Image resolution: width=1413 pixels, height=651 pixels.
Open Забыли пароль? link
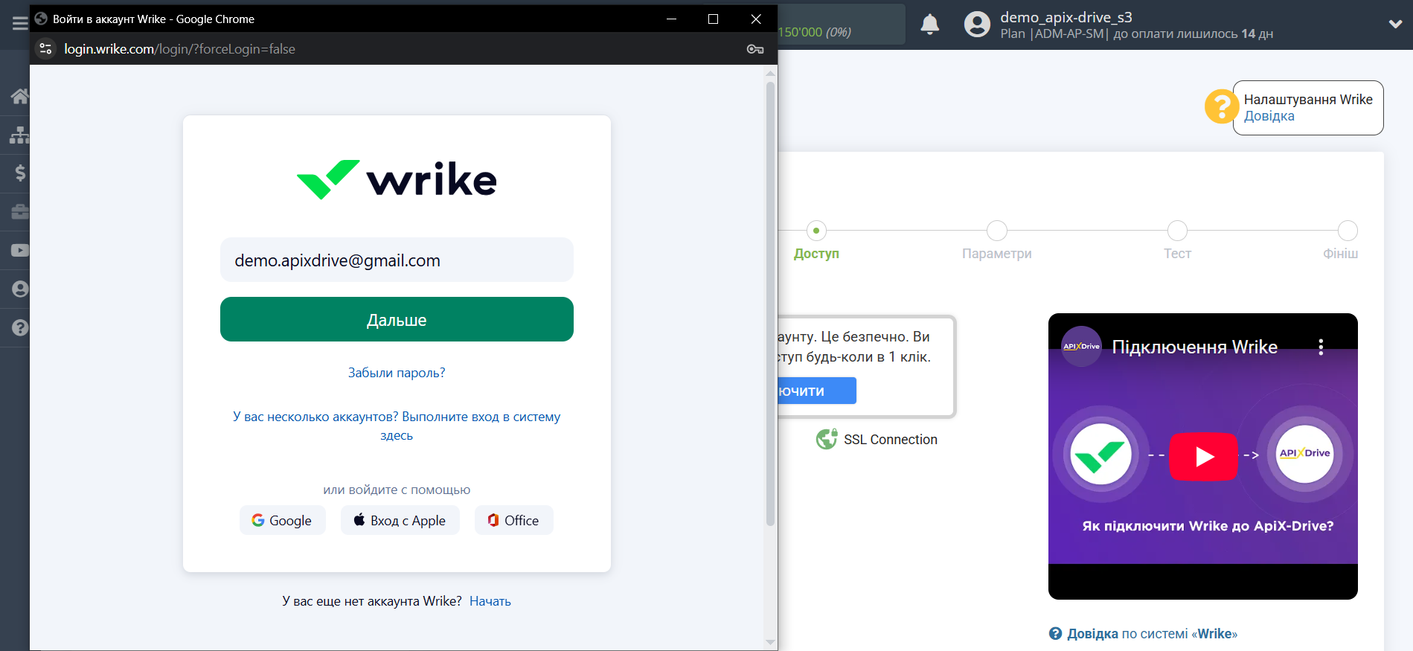point(397,373)
